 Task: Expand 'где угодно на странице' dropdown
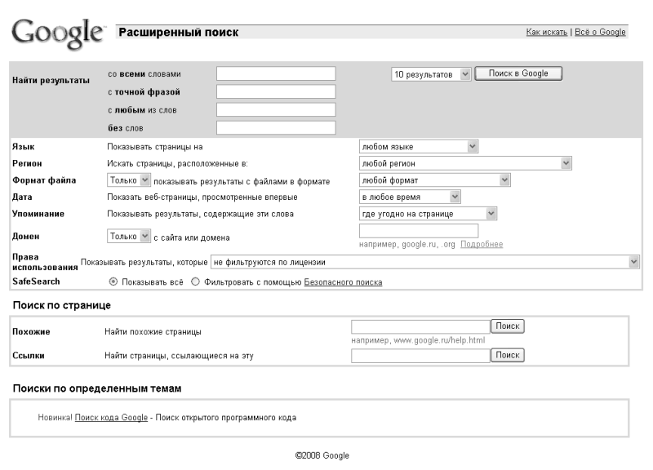coord(428,214)
